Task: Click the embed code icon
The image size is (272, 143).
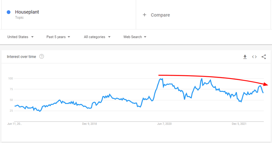Action: coord(254,57)
